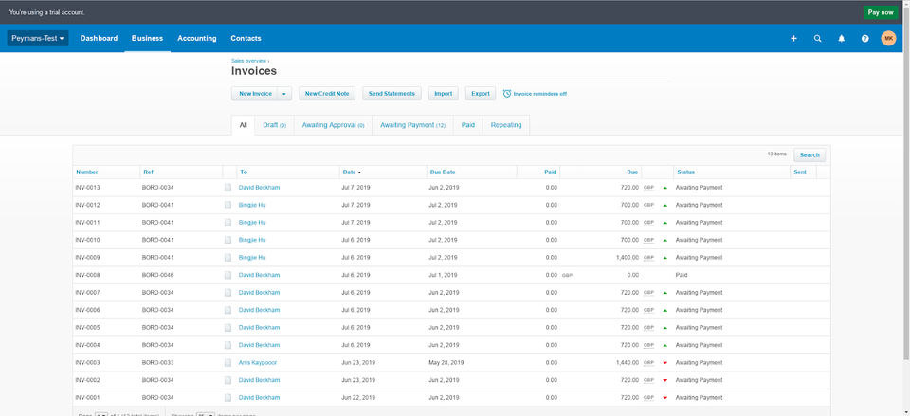
Task: Click document icon for INV-0009
Action: (228, 257)
